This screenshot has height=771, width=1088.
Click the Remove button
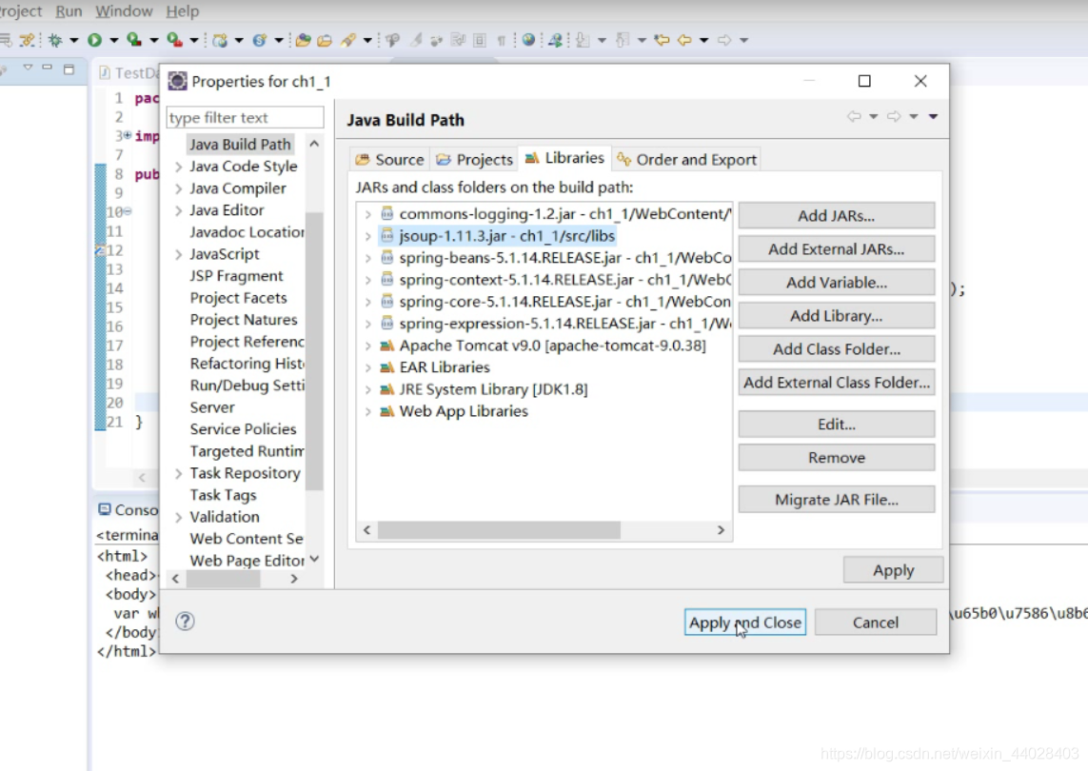836,457
